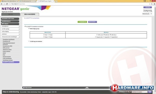Click the NETGEAR genie logo
This screenshot has height=94, width=156.
[16, 9]
